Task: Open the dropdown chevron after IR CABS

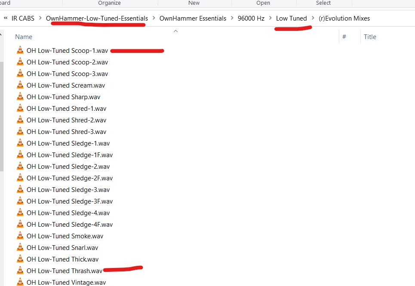Action: click(x=40, y=18)
